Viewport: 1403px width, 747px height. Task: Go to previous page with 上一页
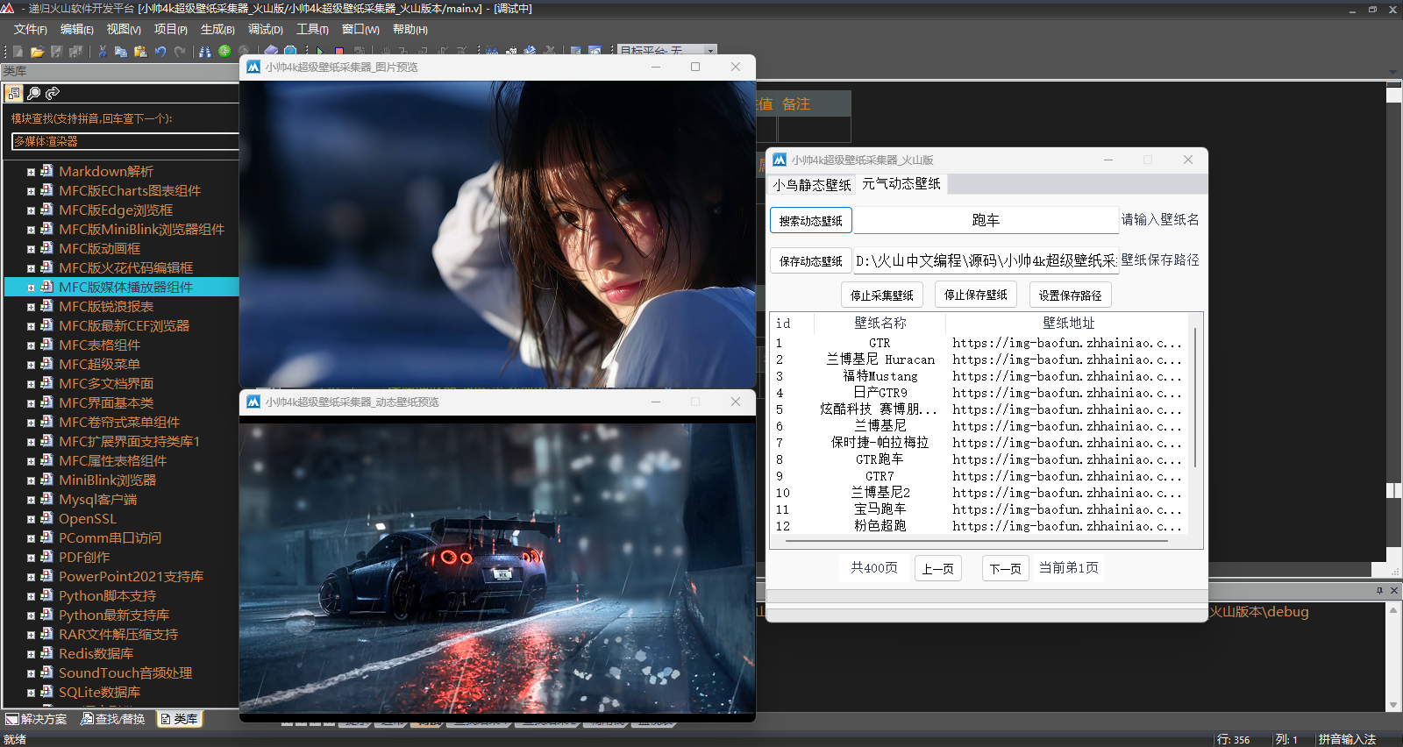coord(938,568)
